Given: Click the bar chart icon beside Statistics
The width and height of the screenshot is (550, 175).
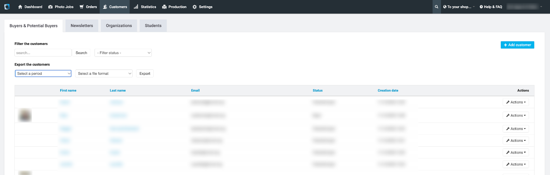Looking at the screenshot, I should click(136, 7).
